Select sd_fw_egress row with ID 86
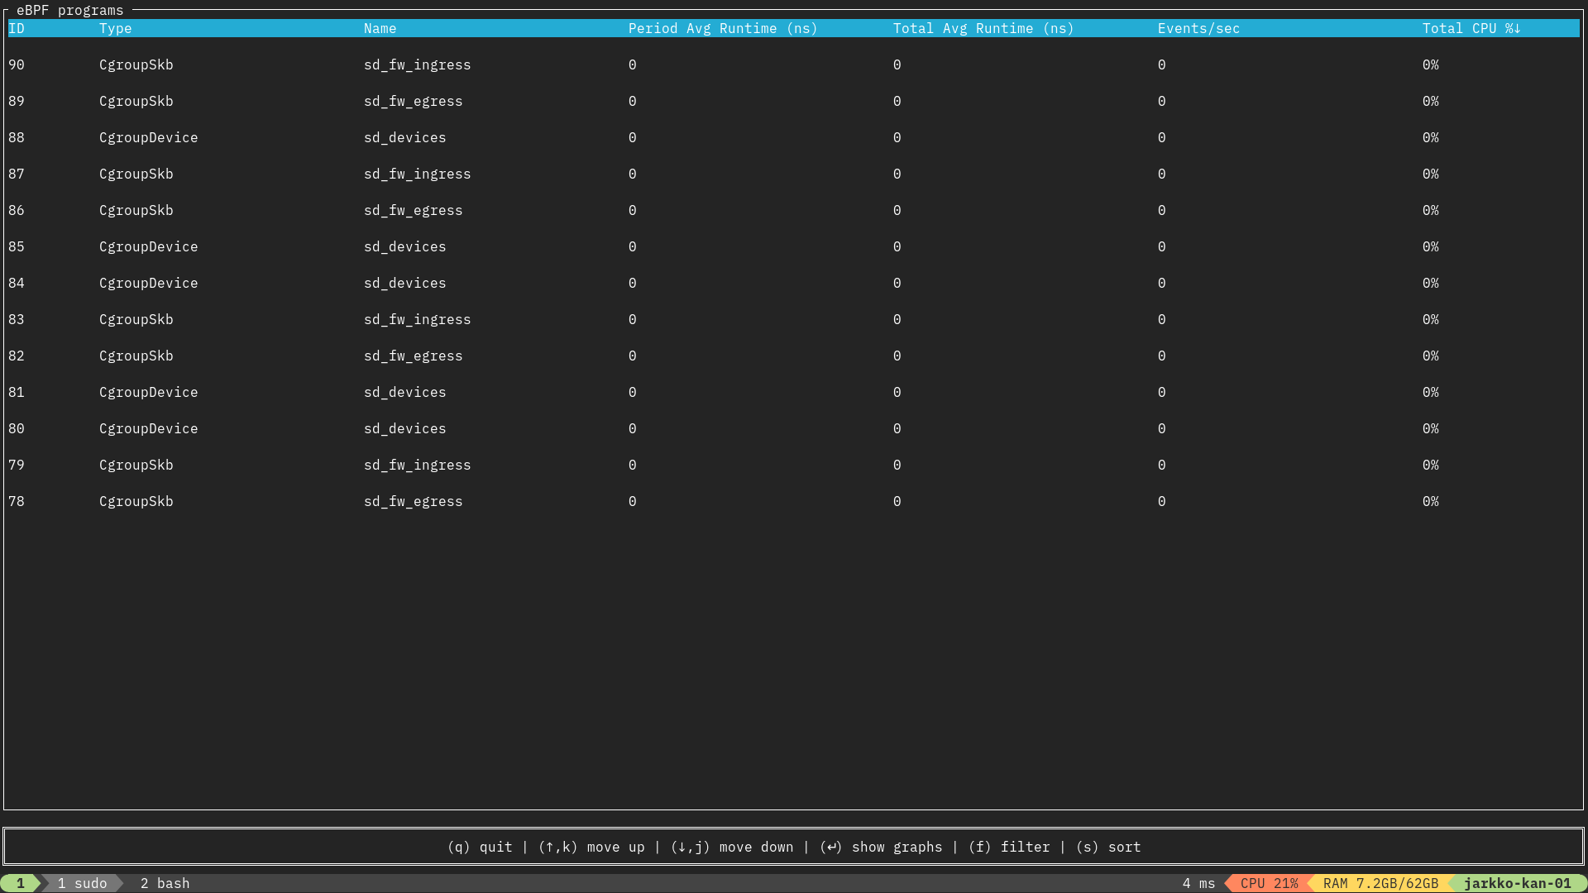The image size is (1588, 893). tap(413, 210)
